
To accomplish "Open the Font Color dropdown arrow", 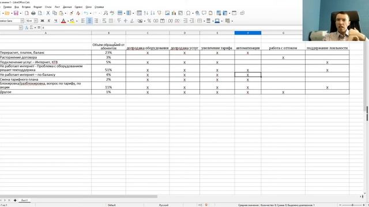I will 68,21.
